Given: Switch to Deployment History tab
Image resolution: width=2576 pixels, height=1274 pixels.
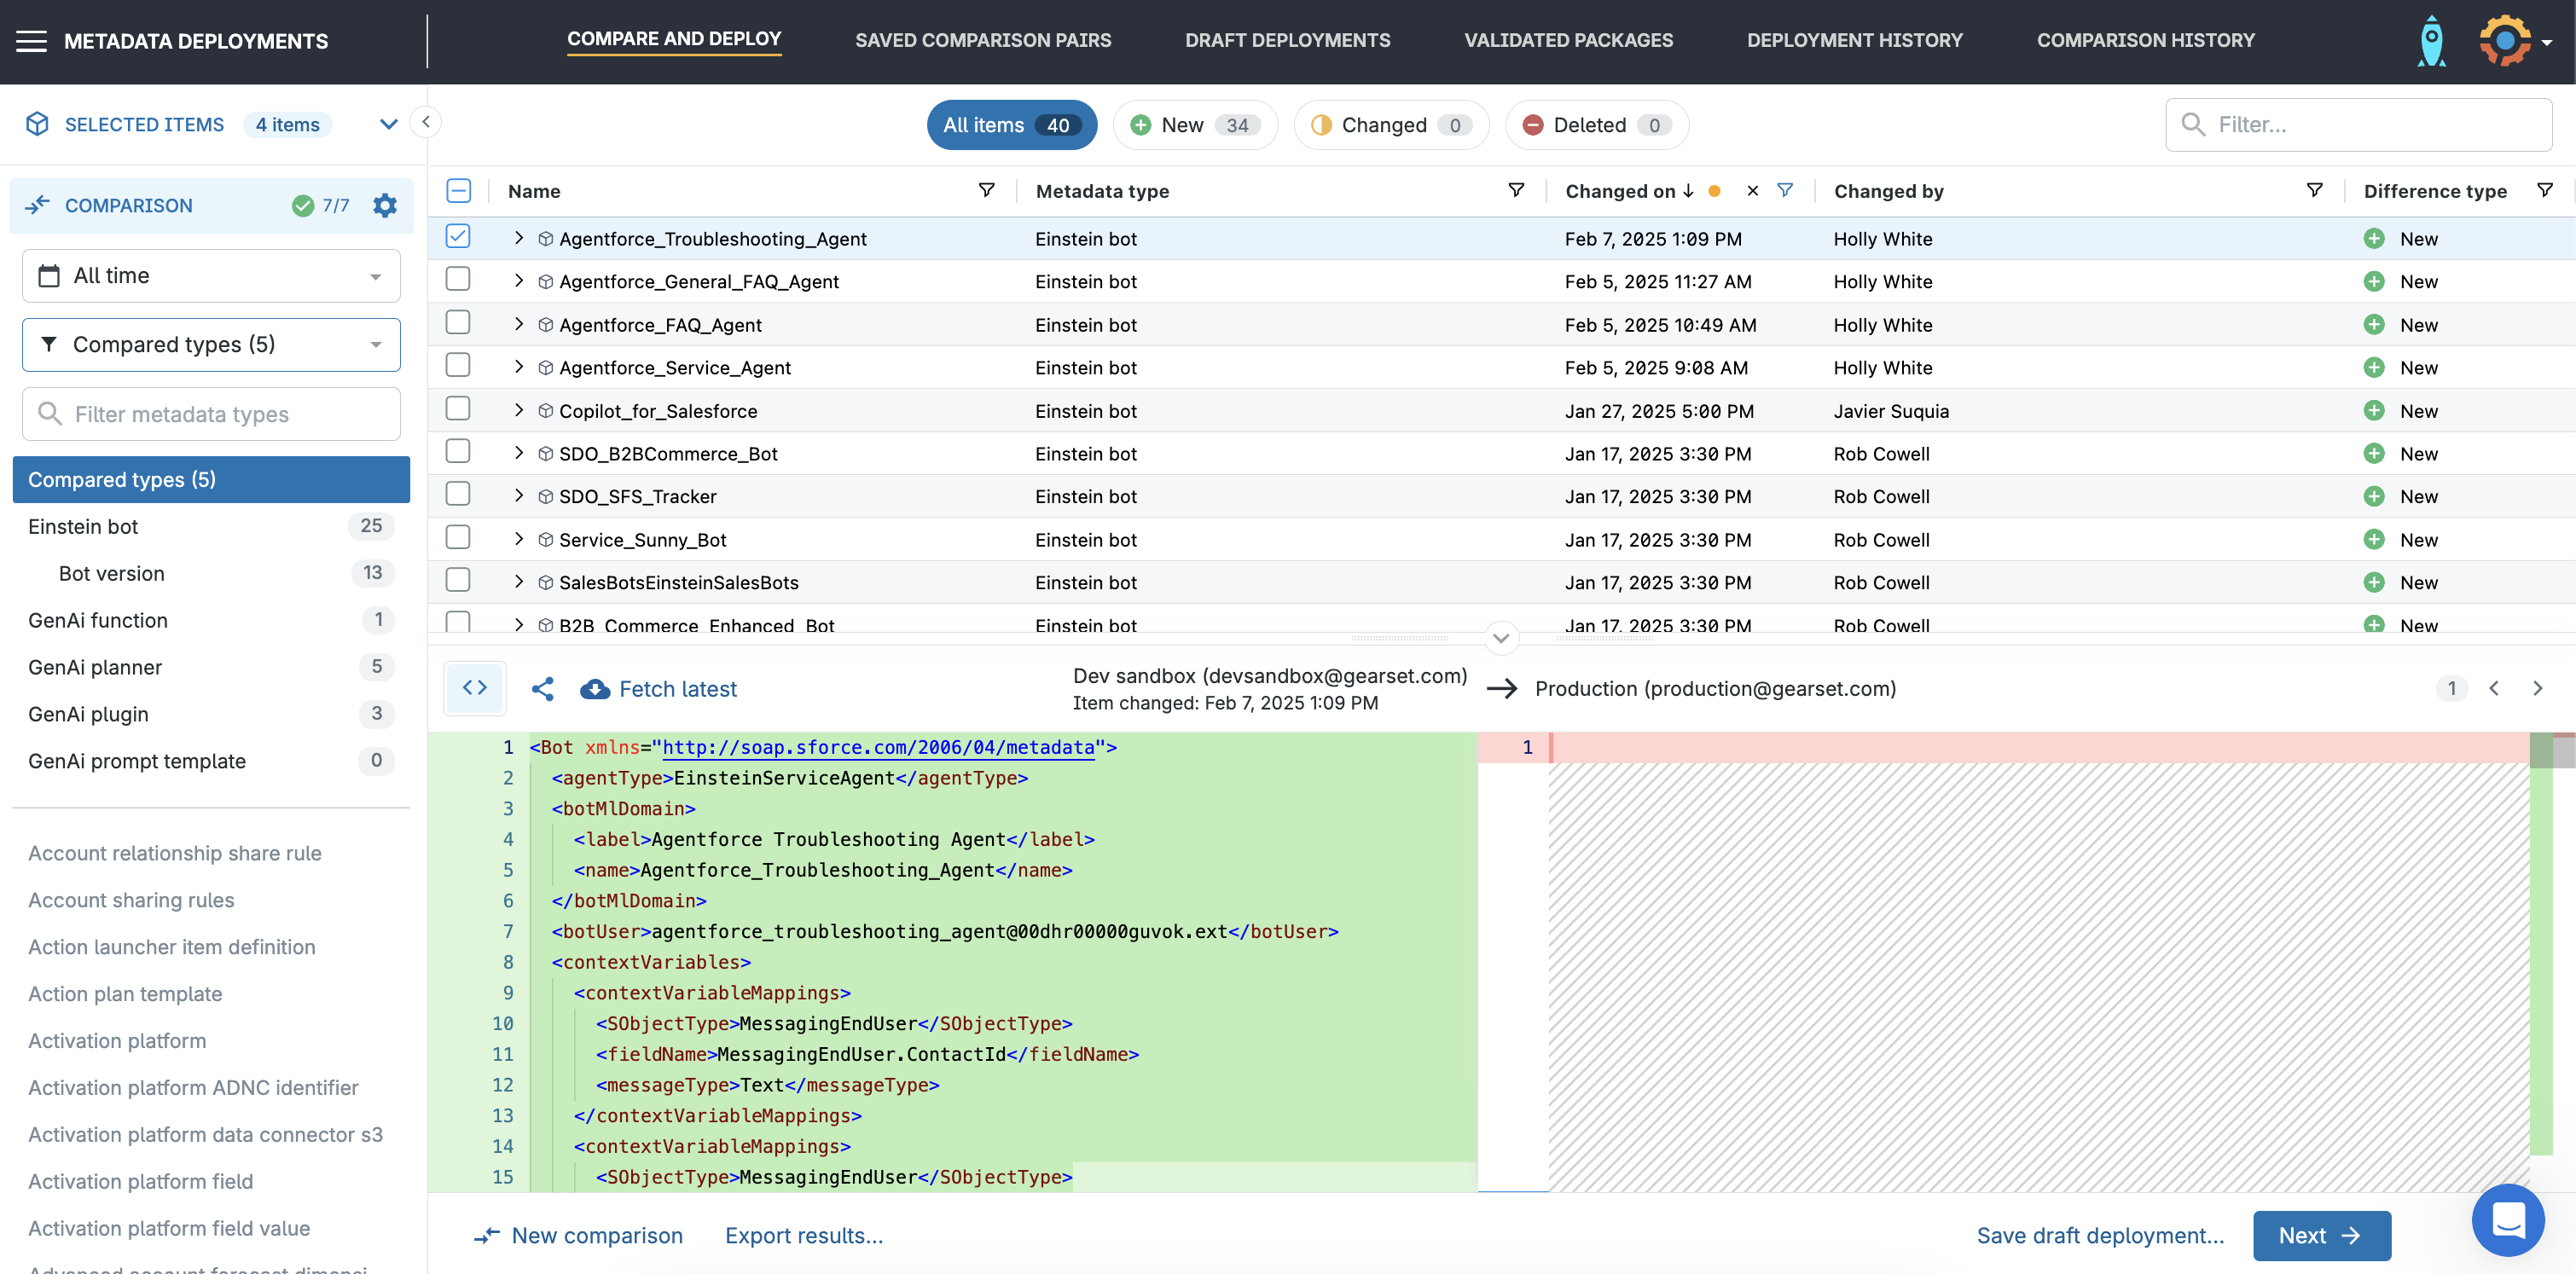Looking at the screenshot, I should click(1854, 40).
